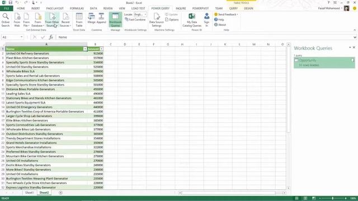Open Online Search in Power Query ribbon
Image resolution: width=358 pixels, height=201 pixels.
6,20
